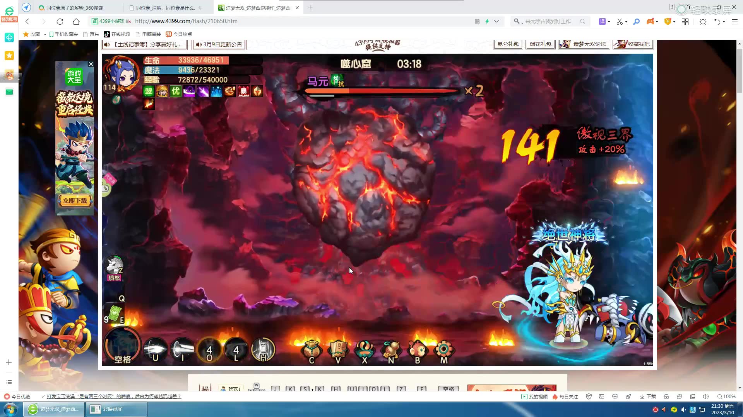
Task: Open the yellow star favorites sidebar icon
Action: [9, 56]
